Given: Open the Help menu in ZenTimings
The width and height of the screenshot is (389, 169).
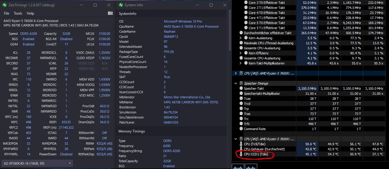Looking at the screenshot, I should (x=30, y=13).
